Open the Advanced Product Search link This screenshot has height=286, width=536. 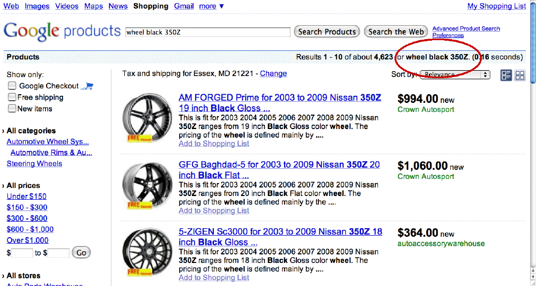pyautogui.click(x=466, y=29)
